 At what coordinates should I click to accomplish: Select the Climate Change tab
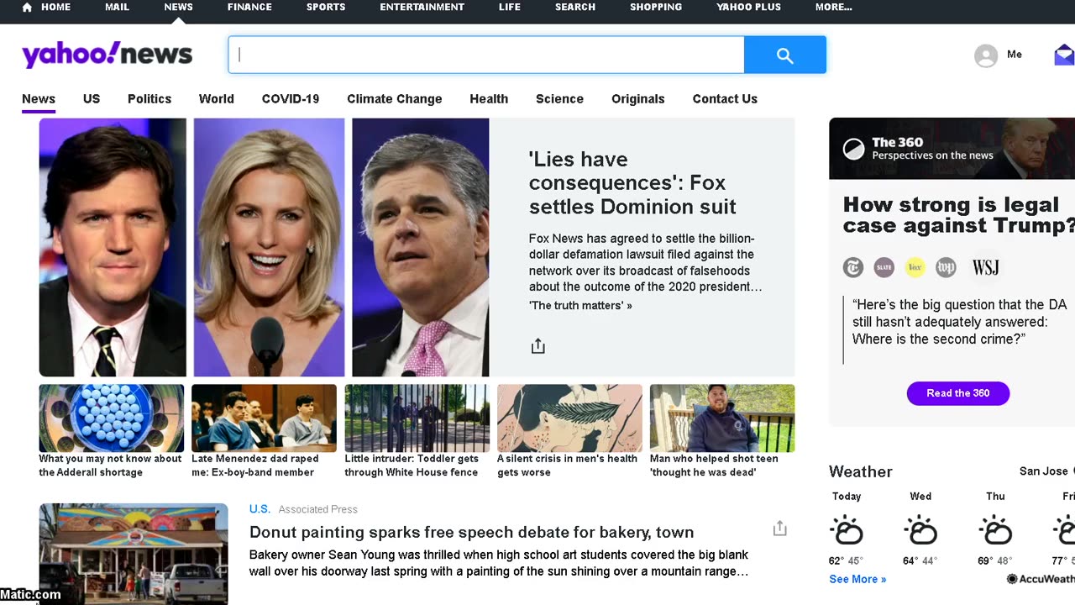coord(395,98)
